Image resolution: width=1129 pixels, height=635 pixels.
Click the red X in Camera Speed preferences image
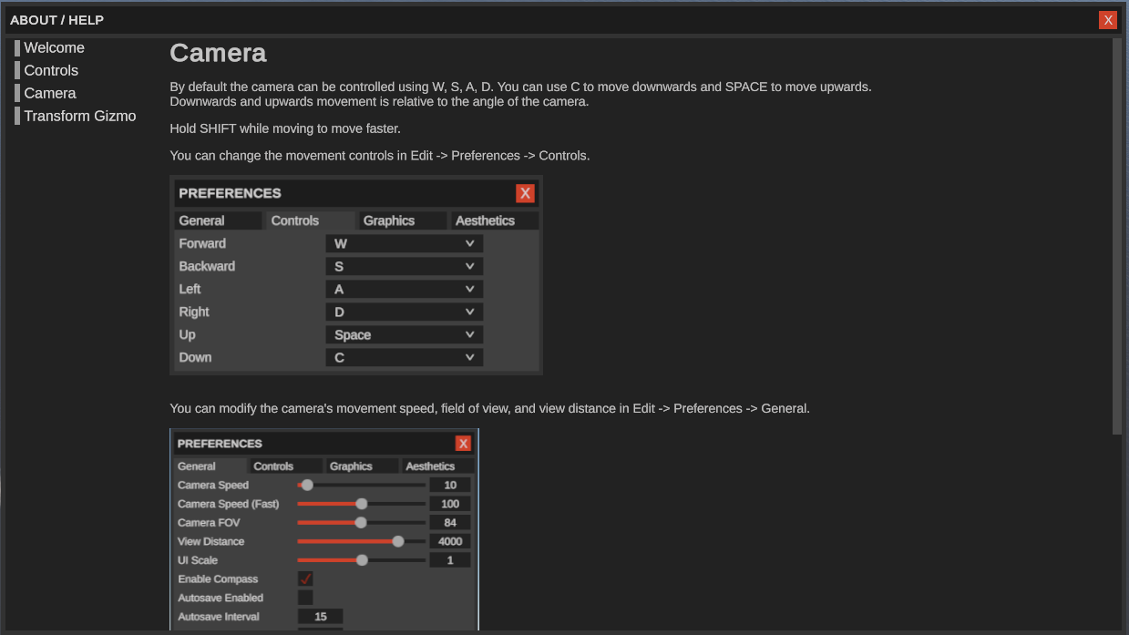463,444
